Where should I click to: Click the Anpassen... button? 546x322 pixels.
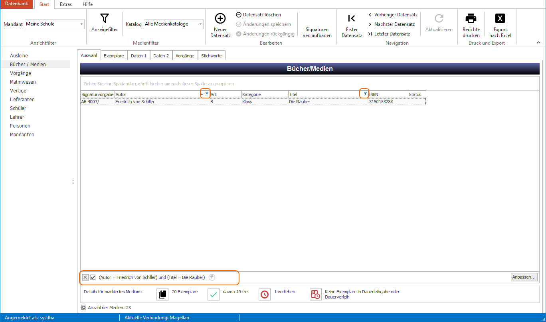pyautogui.click(x=524, y=277)
